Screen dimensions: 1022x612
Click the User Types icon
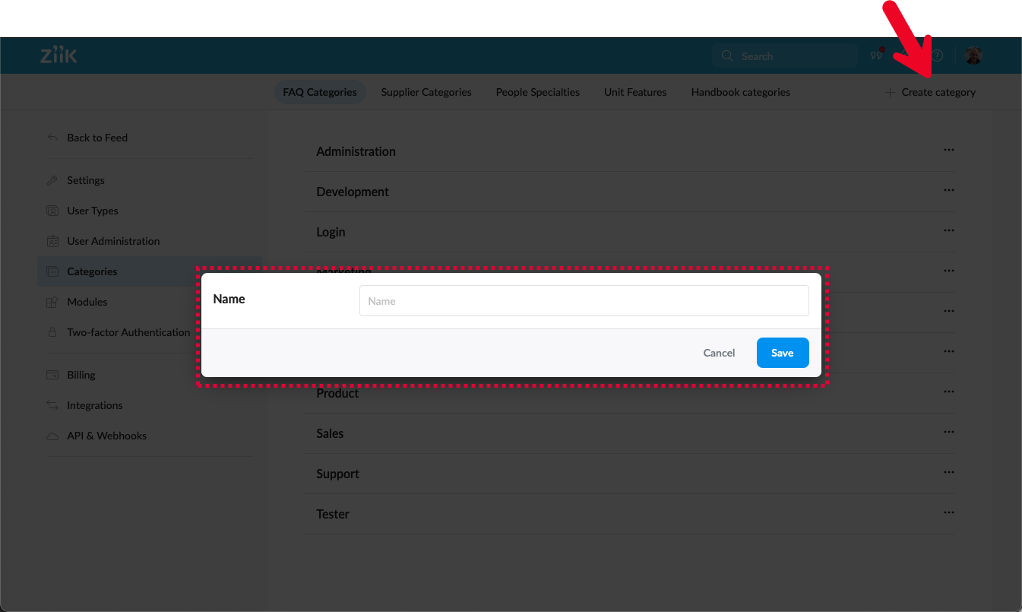[52, 211]
